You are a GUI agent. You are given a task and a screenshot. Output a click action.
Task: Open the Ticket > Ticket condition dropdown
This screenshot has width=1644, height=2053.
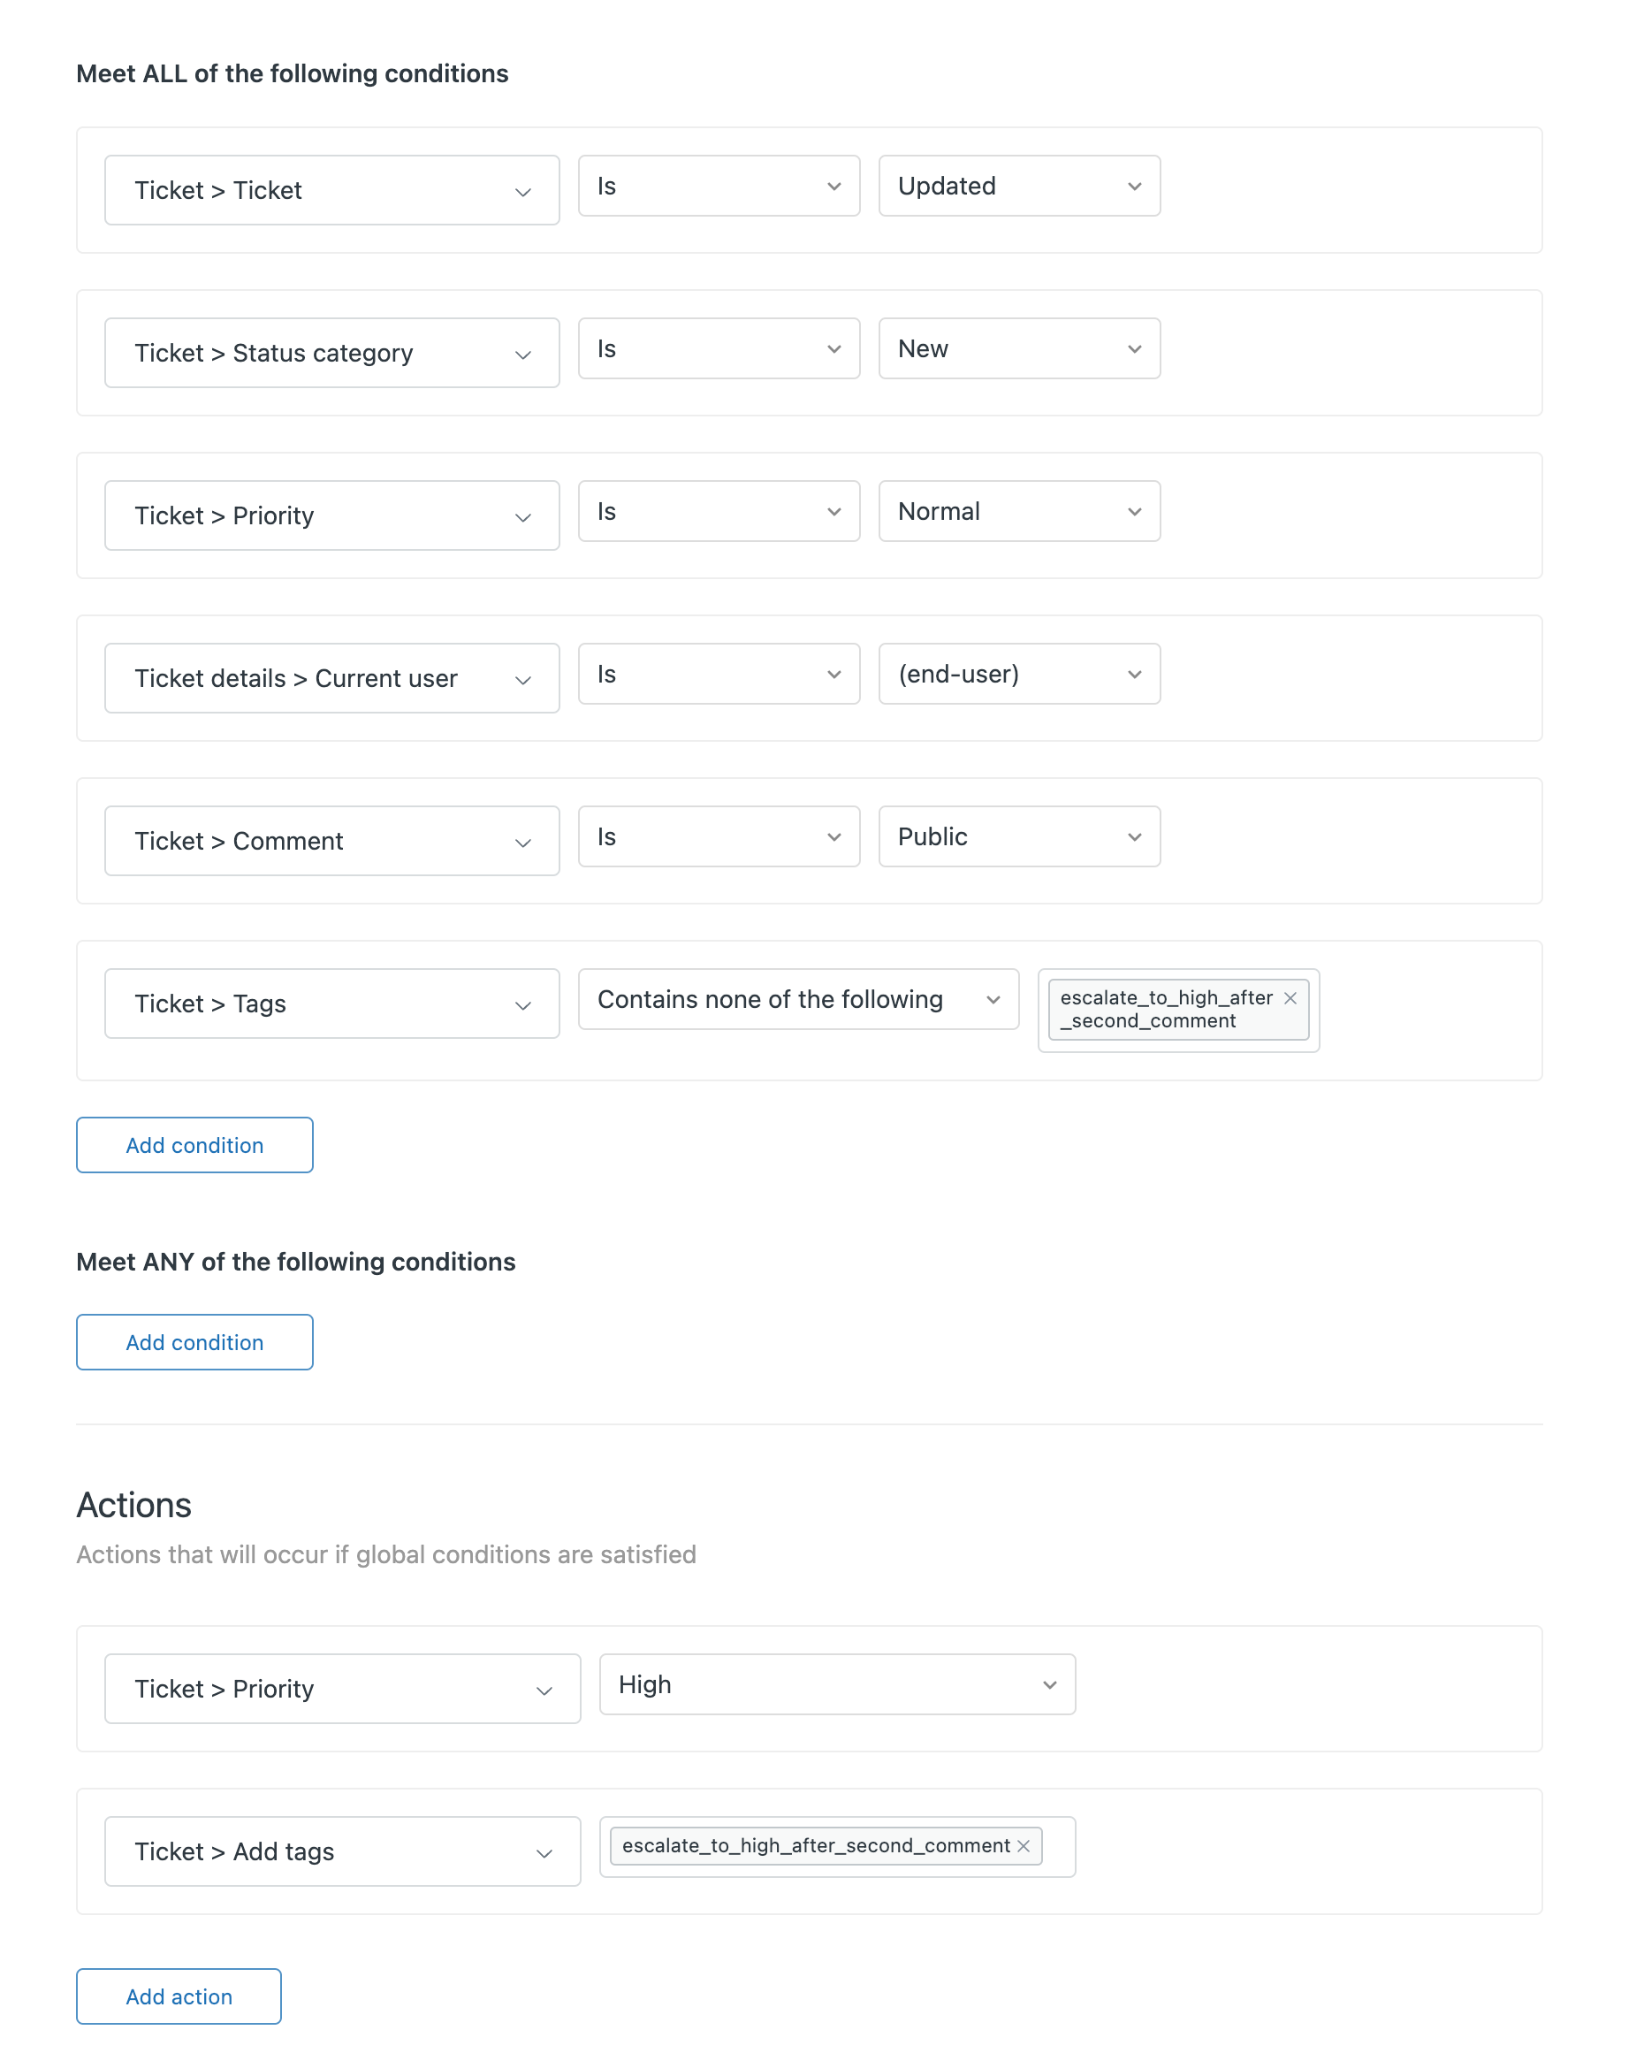pyautogui.click(x=331, y=189)
